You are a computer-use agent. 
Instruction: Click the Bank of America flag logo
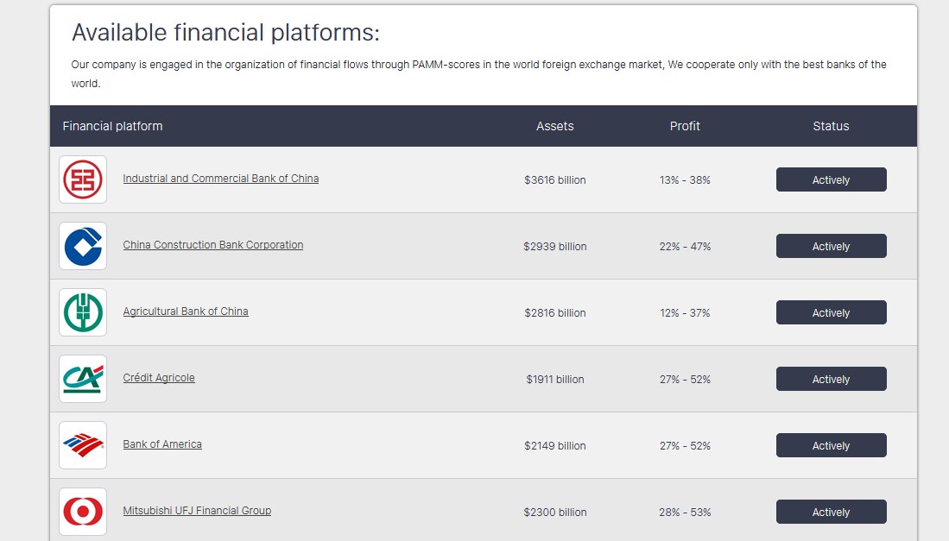[83, 445]
